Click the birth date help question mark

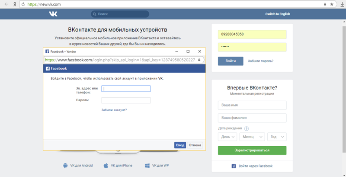click(x=247, y=129)
